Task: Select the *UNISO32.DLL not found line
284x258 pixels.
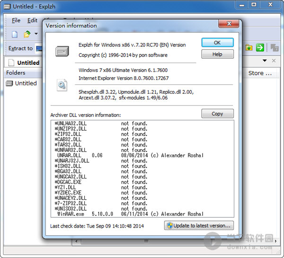Action: pyautogui.click(x=101, y=209)
